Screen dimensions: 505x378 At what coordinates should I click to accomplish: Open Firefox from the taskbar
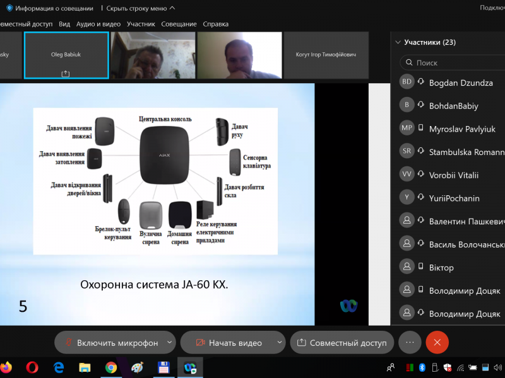click(x=6, y=367)
